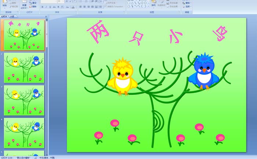This screenshot has height=159, width=257.
Task: Toggle Justify text alignment
Action: 93,7
